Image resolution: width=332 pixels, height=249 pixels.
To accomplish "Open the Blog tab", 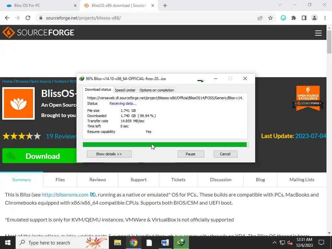I will pos(260,180).
